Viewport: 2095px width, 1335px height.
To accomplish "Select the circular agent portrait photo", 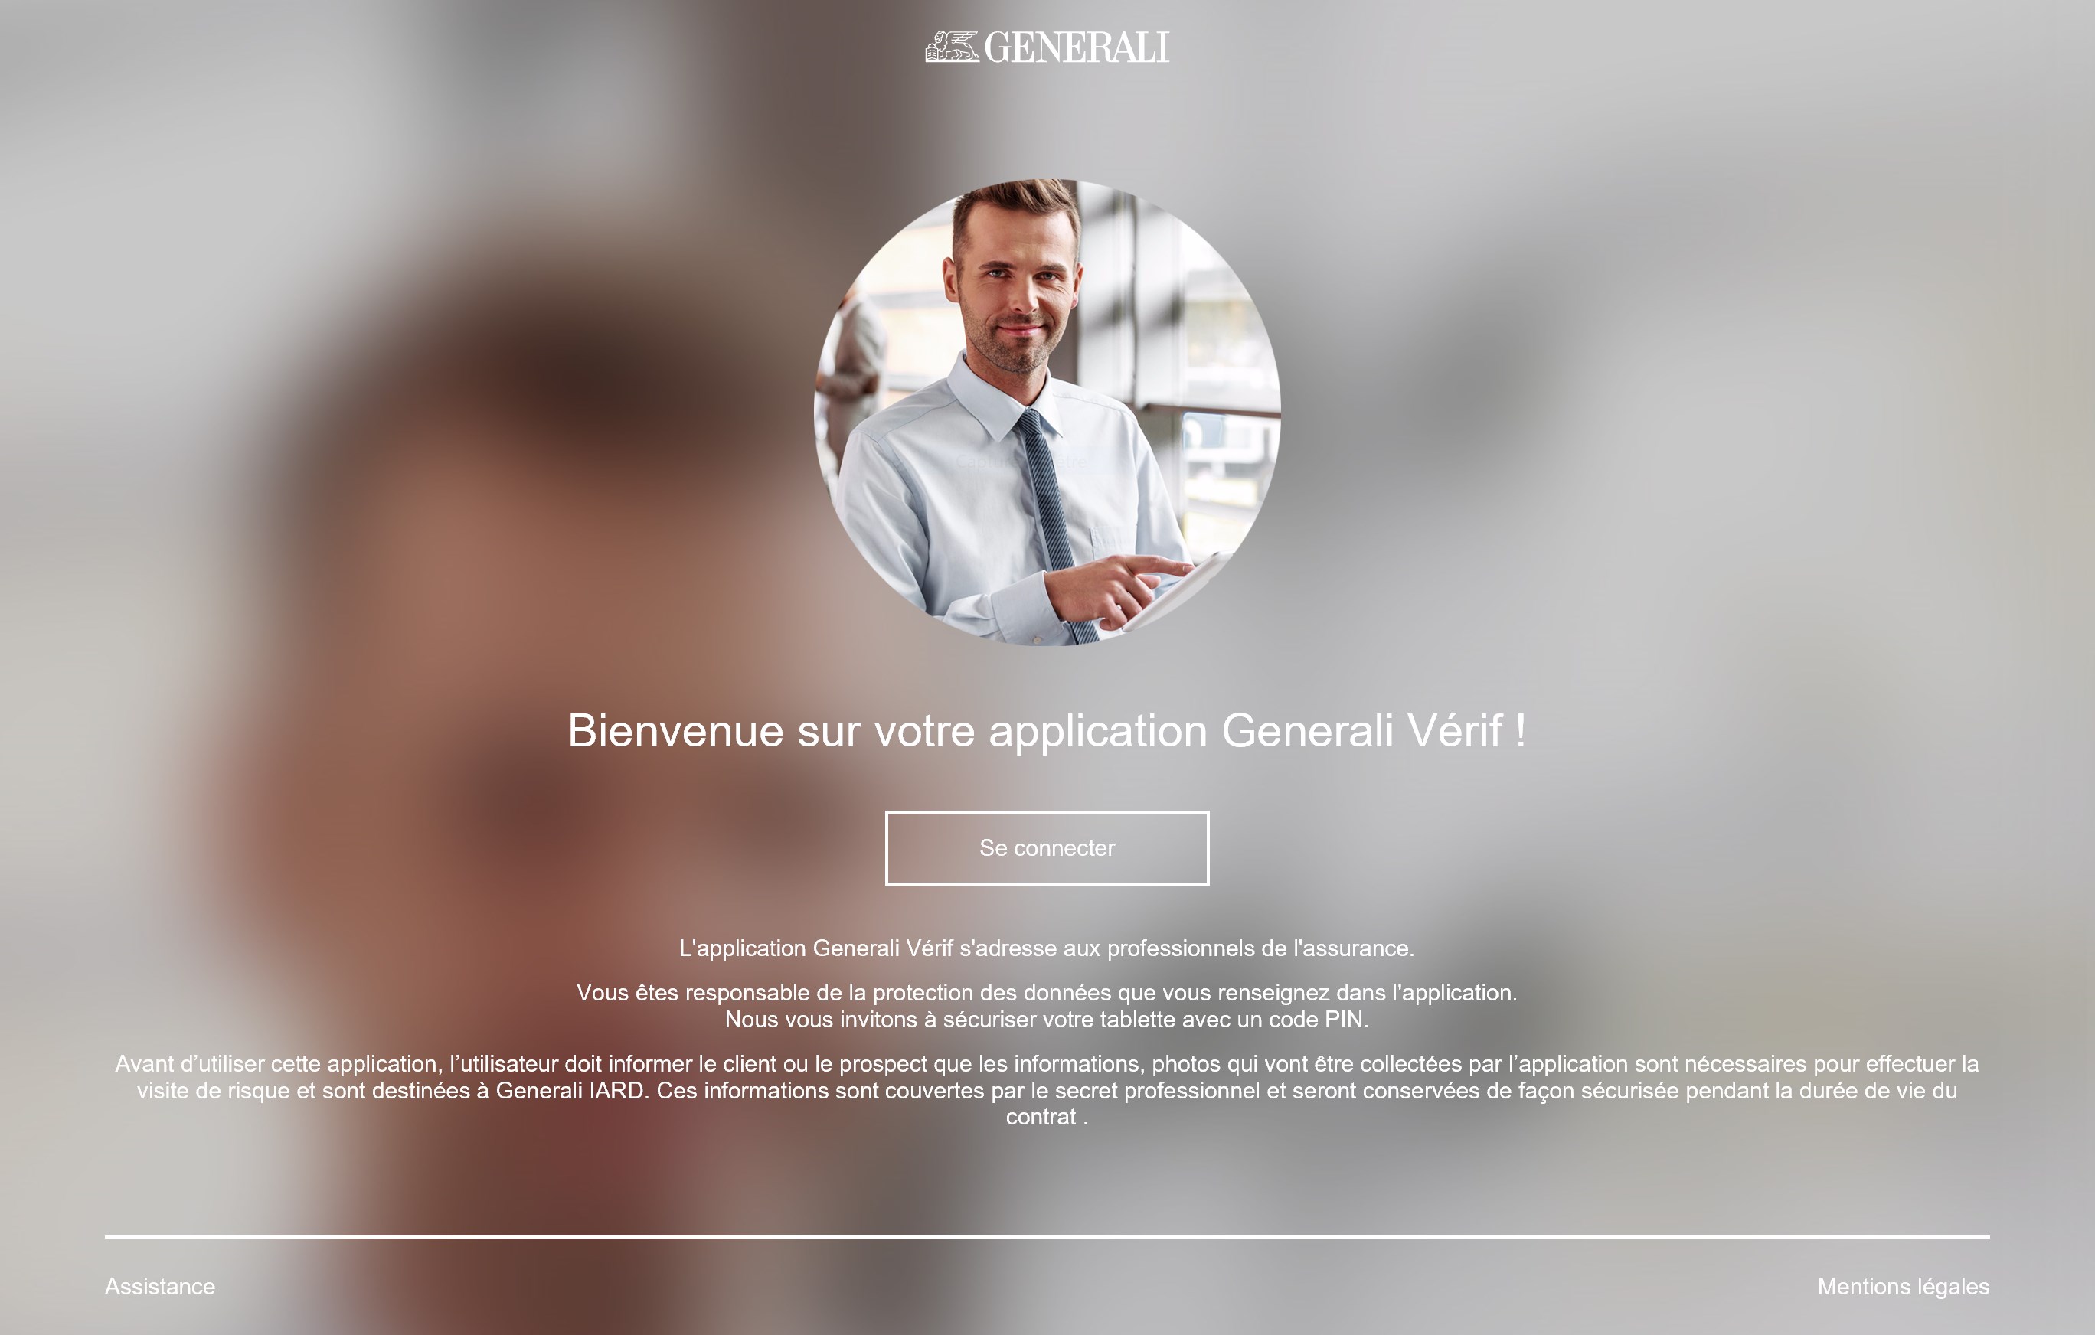I will [x=1047, y=413].
